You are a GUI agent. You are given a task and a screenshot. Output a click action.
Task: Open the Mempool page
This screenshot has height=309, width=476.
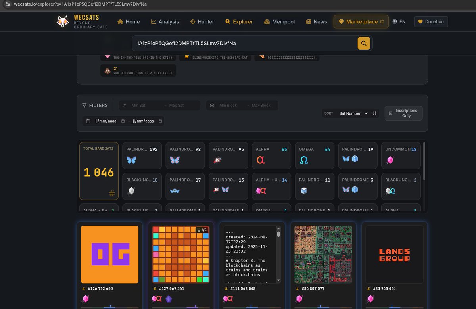pos(280,22)
